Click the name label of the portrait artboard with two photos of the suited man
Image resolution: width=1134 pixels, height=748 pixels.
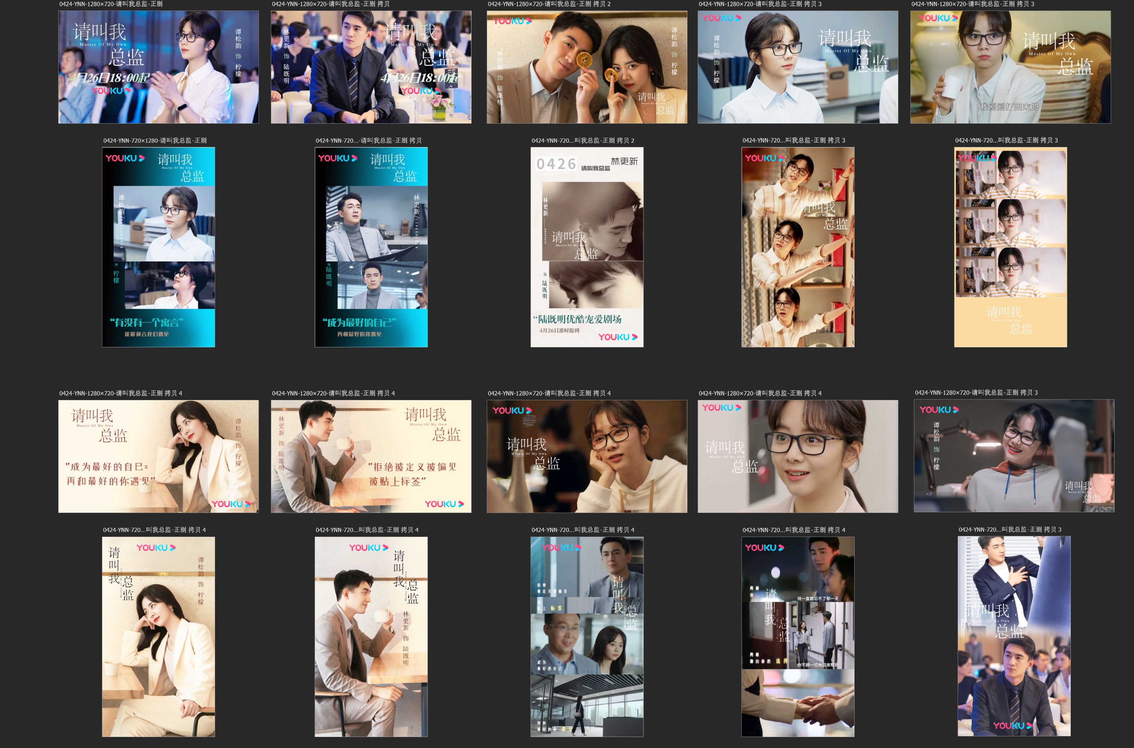1010,530
